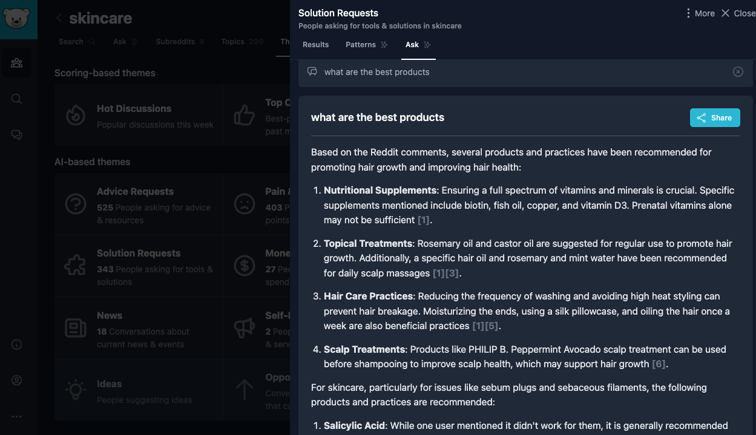This screenshot has height=435, width=756.
Task: Open the user account icon in sidebar
Action: coord(16,381)
